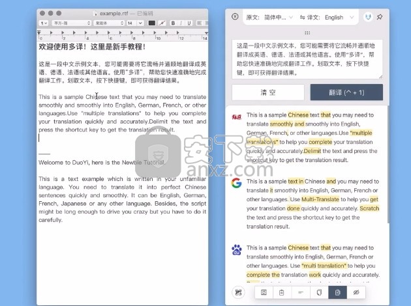Open the font family dropdown in TextEdit
Viewport: 411px width, 306px height.
tap(71, 23)
